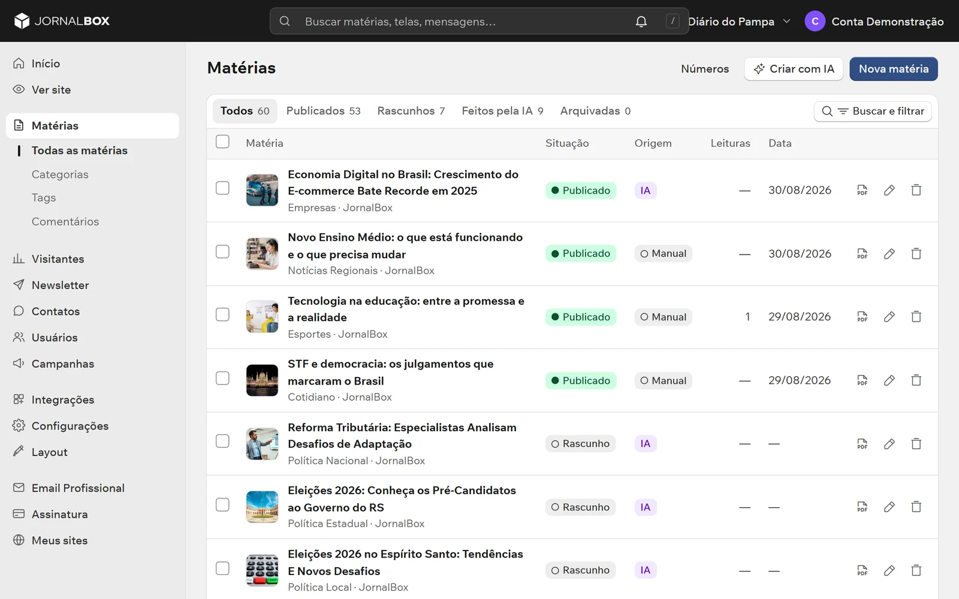Check the STF e democracia row checkbox
The image size is (959, 599).
tap(222, 378)
